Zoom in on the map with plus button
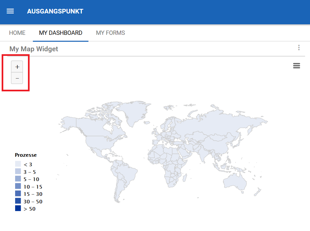 click(17, 67)
